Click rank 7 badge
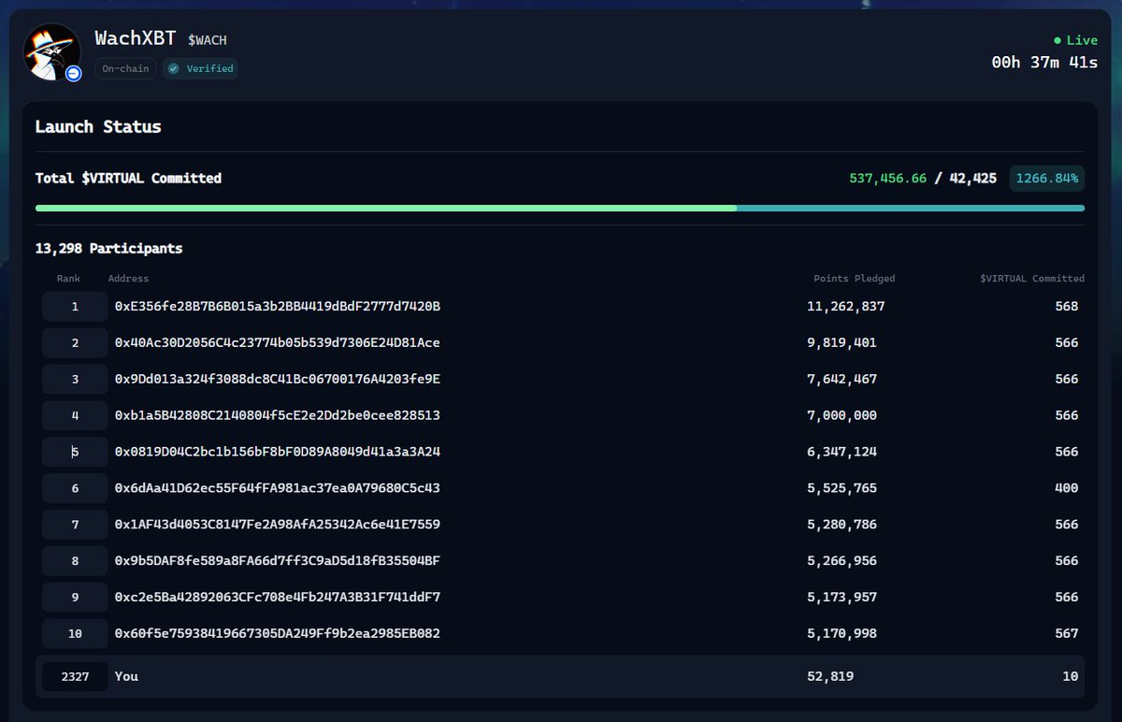This screenshot has width=1122, height=722. (75, 525)
